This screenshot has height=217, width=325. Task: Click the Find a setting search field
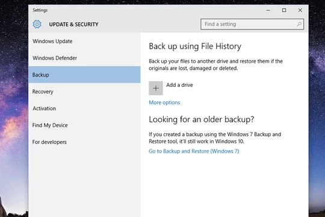pos(252,24)
